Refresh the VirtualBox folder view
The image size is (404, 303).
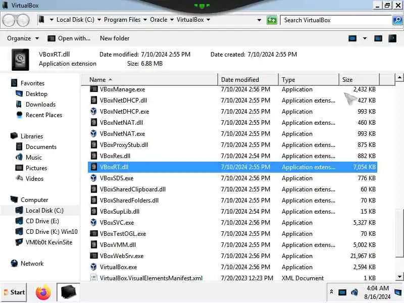(x=272, y=20)
